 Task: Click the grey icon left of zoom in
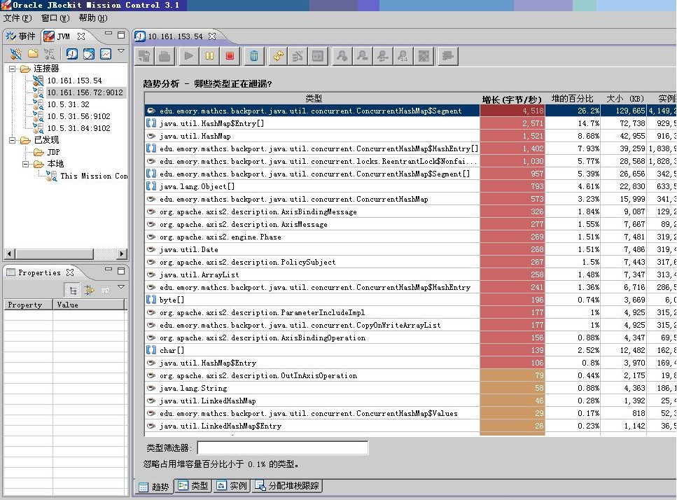pyautogui.click(x=318, y=56)
